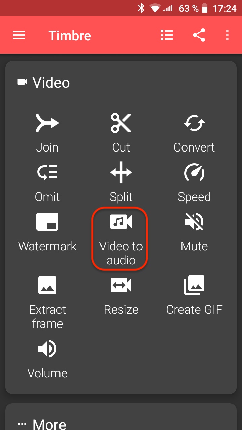Open the three-dot overflow menu
The height and width of the screenshot is (430, 242).
point(227,35)
